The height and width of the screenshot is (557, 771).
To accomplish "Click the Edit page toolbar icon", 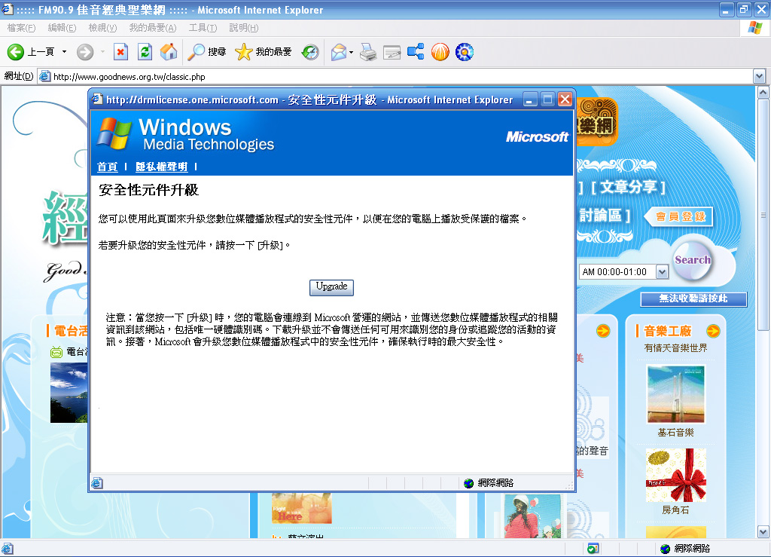I will (392, 52).
